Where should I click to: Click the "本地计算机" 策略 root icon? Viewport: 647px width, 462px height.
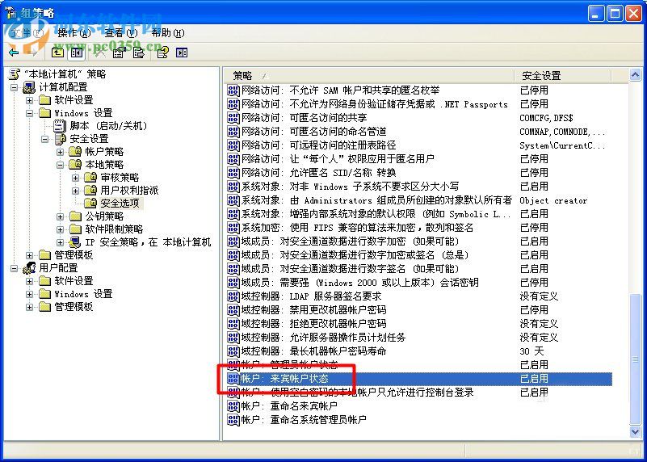pos(15,74)
